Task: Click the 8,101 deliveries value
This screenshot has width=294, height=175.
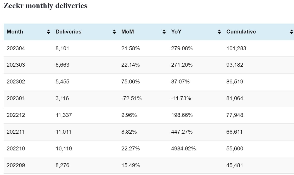Action: [x=62, y=48]
